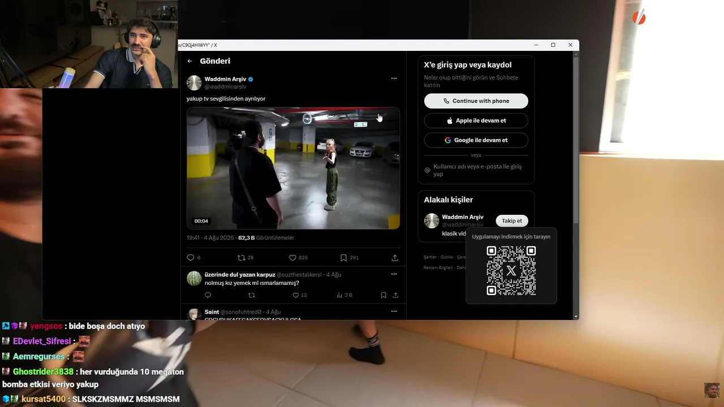724x407 pixels.
Task: Like the comment that has 12 likes
Action: click(295, 295)
